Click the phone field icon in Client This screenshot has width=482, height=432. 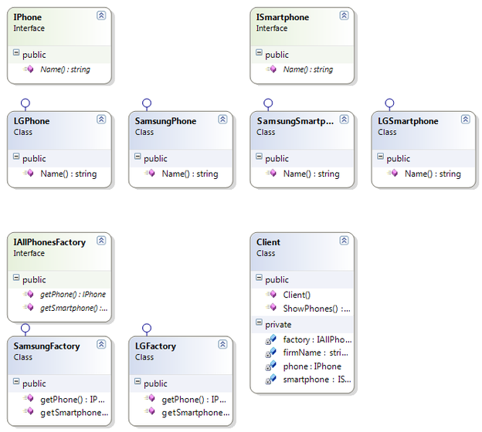pos(271,366)
